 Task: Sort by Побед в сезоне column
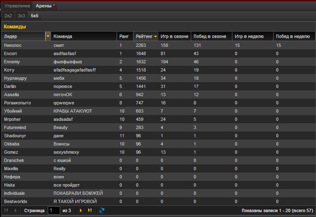coord(210,37)
